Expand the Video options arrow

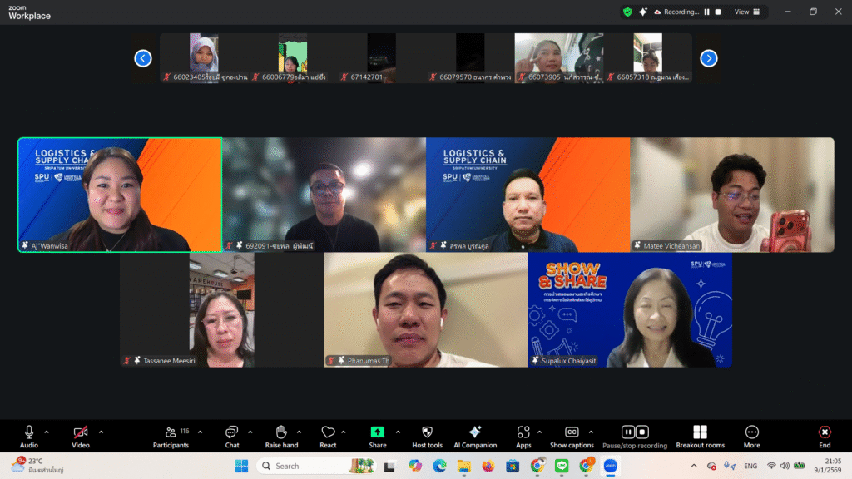click(102, 432)
